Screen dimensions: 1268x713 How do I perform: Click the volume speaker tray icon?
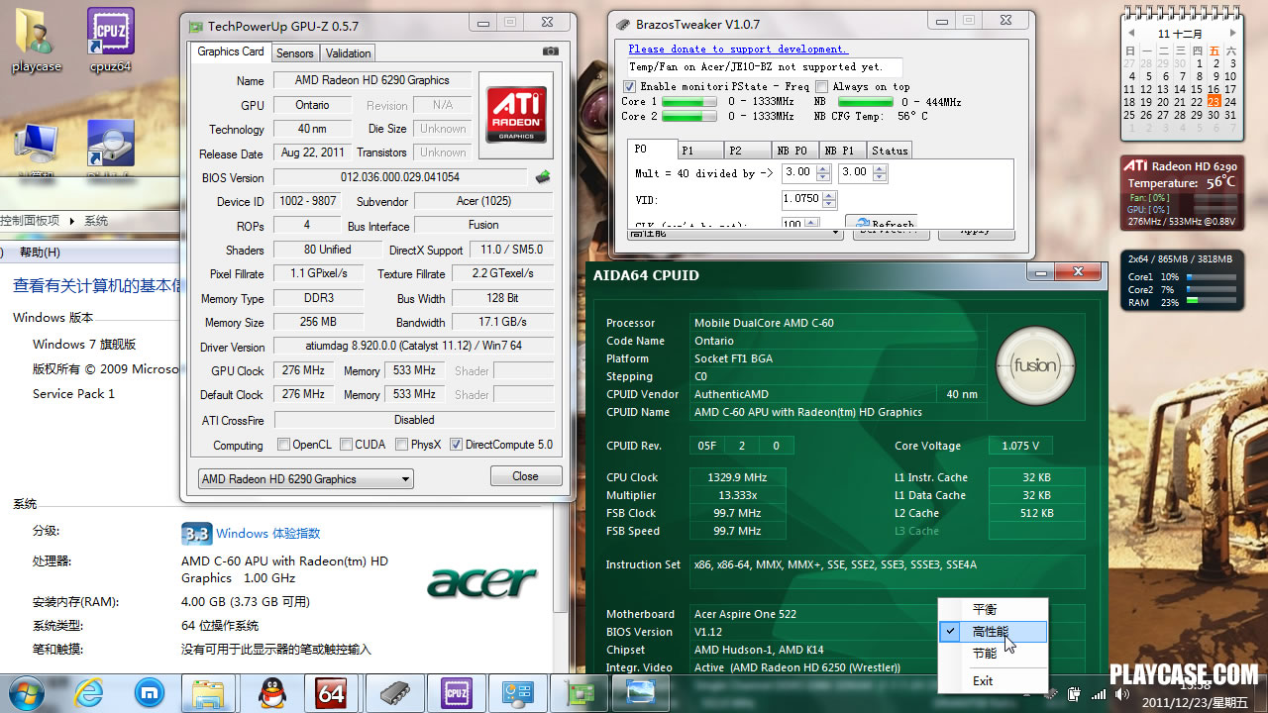click(1124, 693)
